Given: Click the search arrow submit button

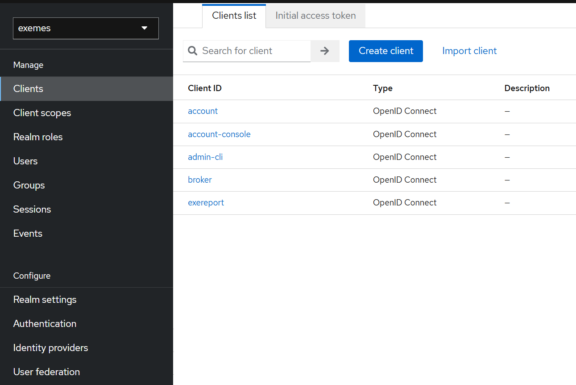Looking at the screenshot, I should click(325, 51).
